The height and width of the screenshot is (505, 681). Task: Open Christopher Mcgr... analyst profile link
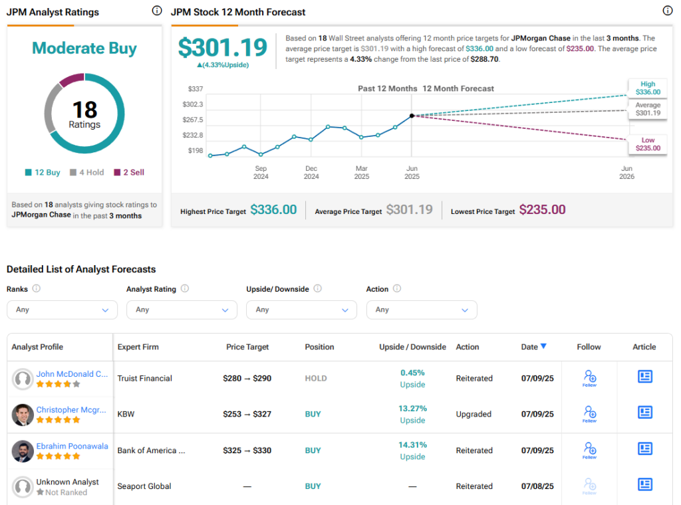pos(70,410)
